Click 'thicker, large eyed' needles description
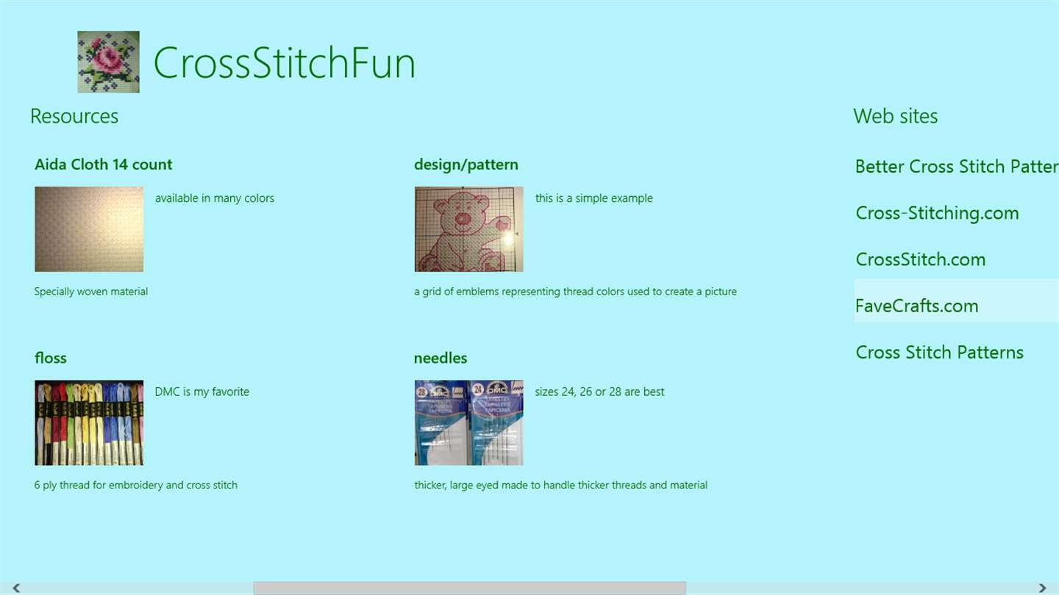 coord(561,485)
